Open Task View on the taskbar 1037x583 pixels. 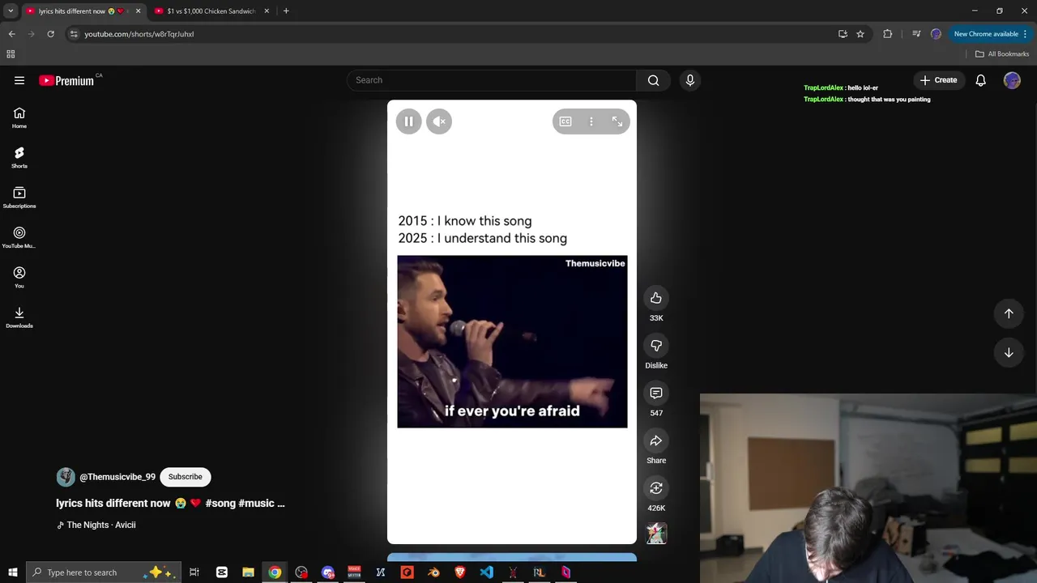tap(194, 572)
